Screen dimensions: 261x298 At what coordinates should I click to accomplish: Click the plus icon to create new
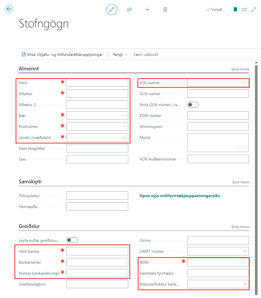tap(147, 10)
